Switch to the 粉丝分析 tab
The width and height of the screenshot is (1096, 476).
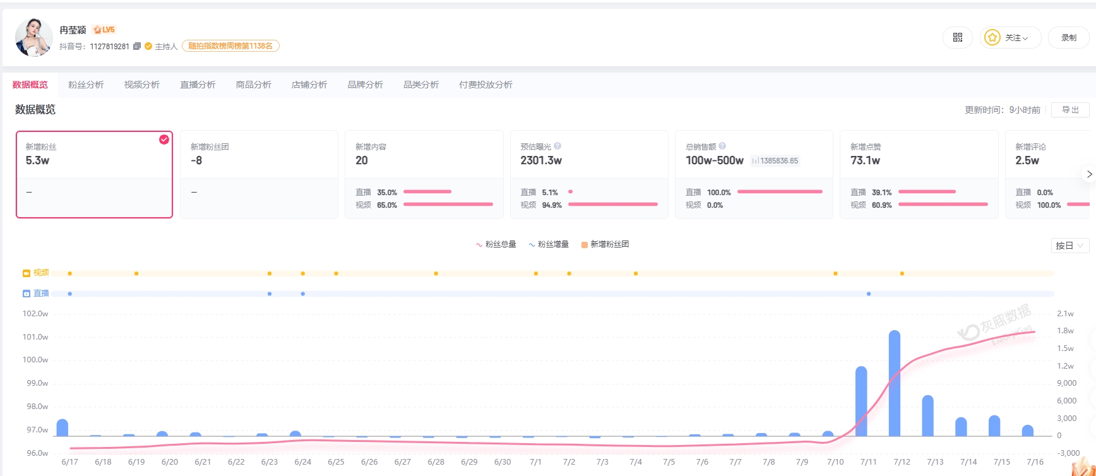[x=86, y=85]
